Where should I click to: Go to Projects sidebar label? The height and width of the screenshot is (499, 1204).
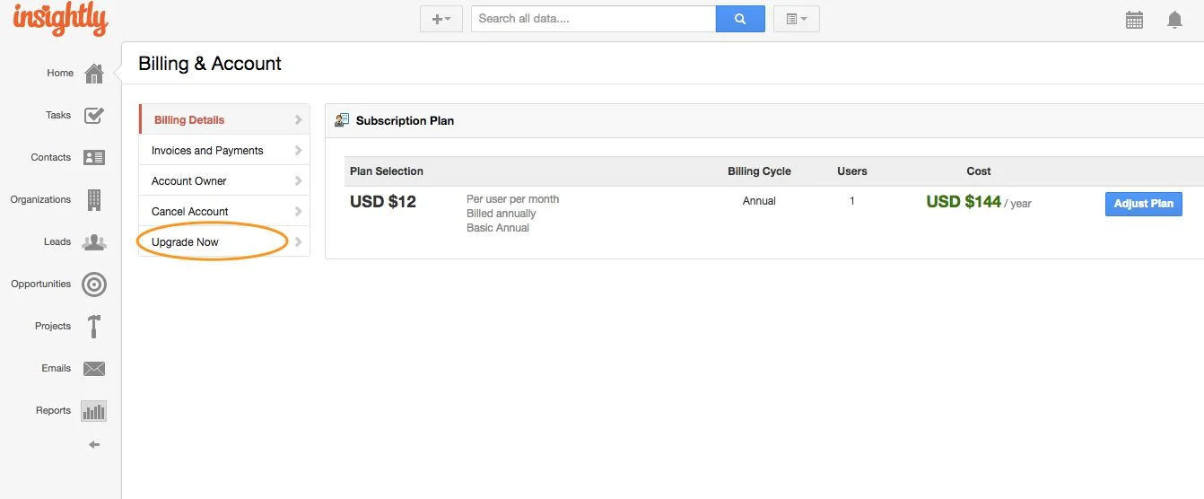[x=53, y=327]
